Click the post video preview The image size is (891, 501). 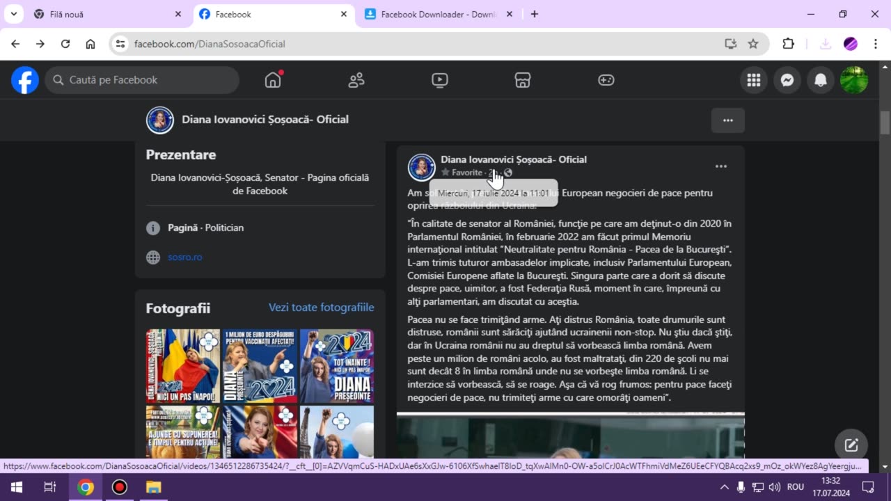click(571, 435)
